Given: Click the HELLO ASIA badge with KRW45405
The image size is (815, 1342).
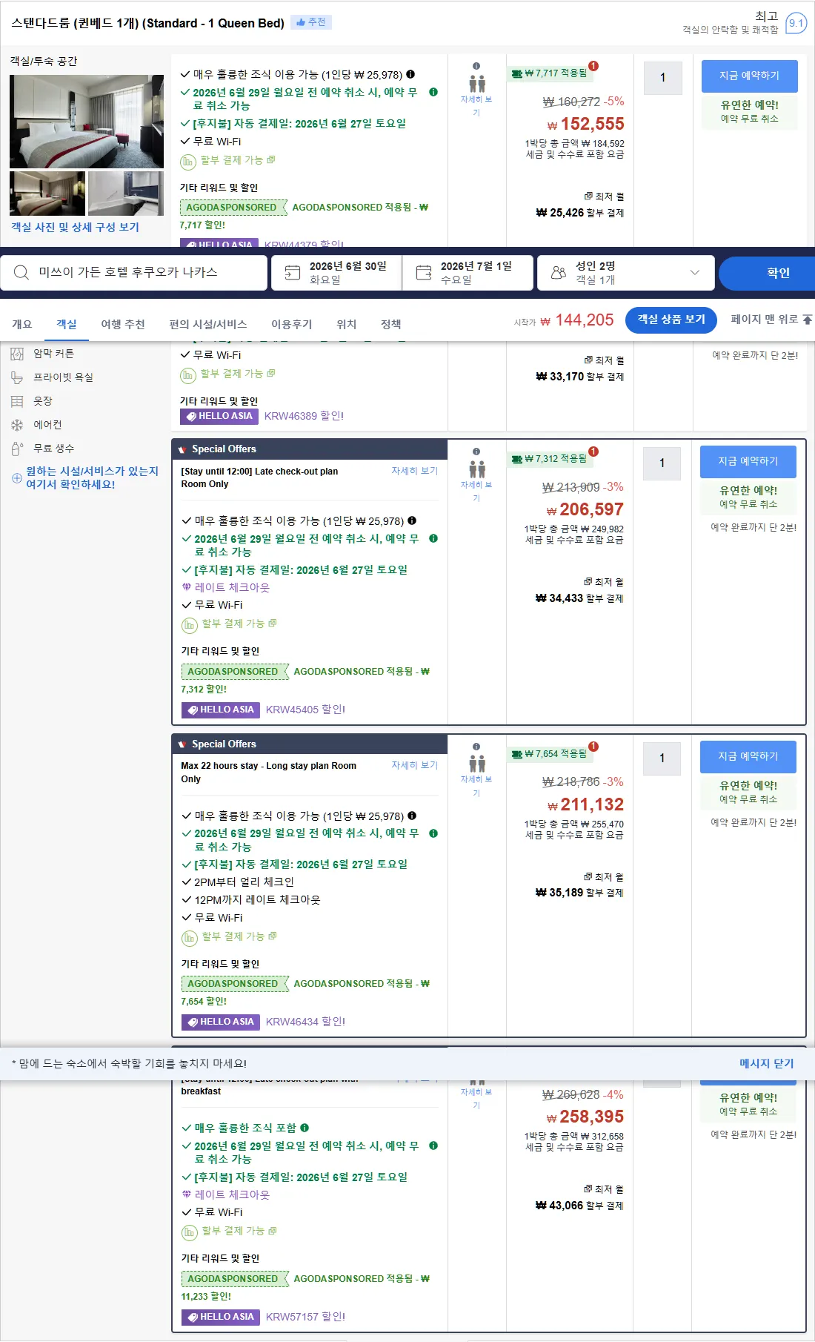Looking at the screenshot, I should (220, 710).
